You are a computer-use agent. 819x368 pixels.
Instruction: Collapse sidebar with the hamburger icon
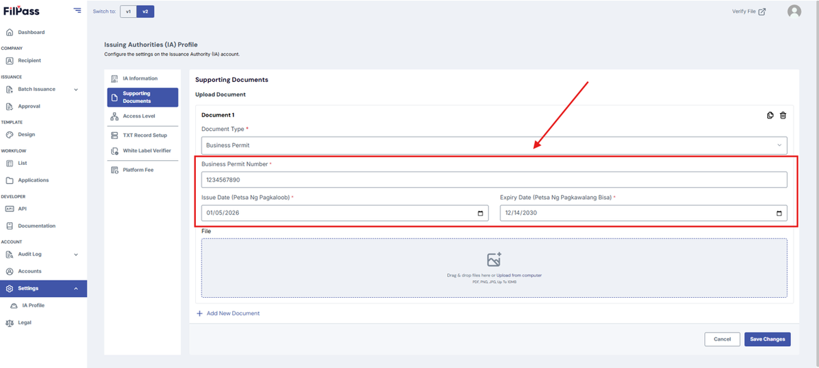click(x=77, y=11)
